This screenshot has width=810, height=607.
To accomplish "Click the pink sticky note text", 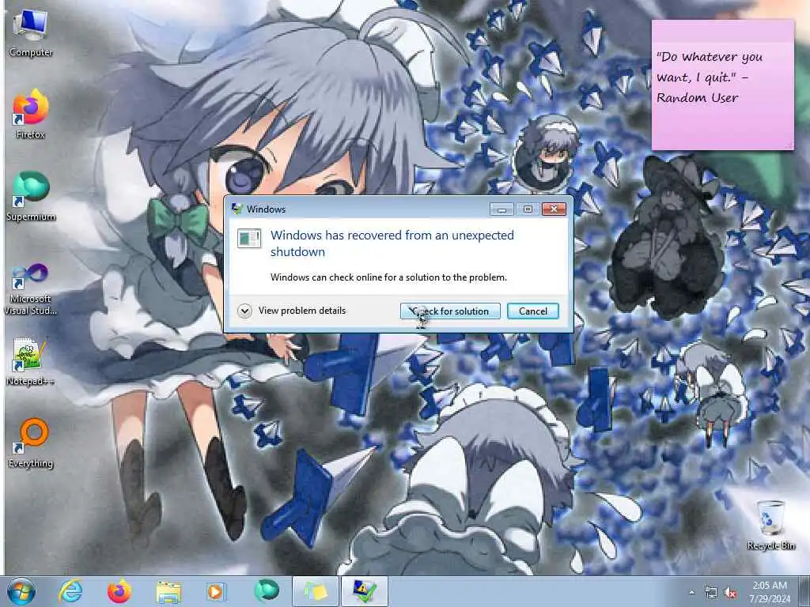I will (709, 77).
